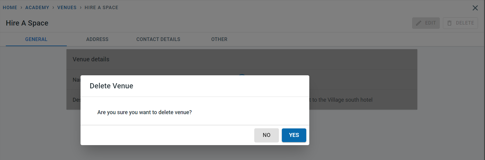Switch to the ADDRESS tab
This screenshot has width=485, height=160.
click(x=97, y=39)
